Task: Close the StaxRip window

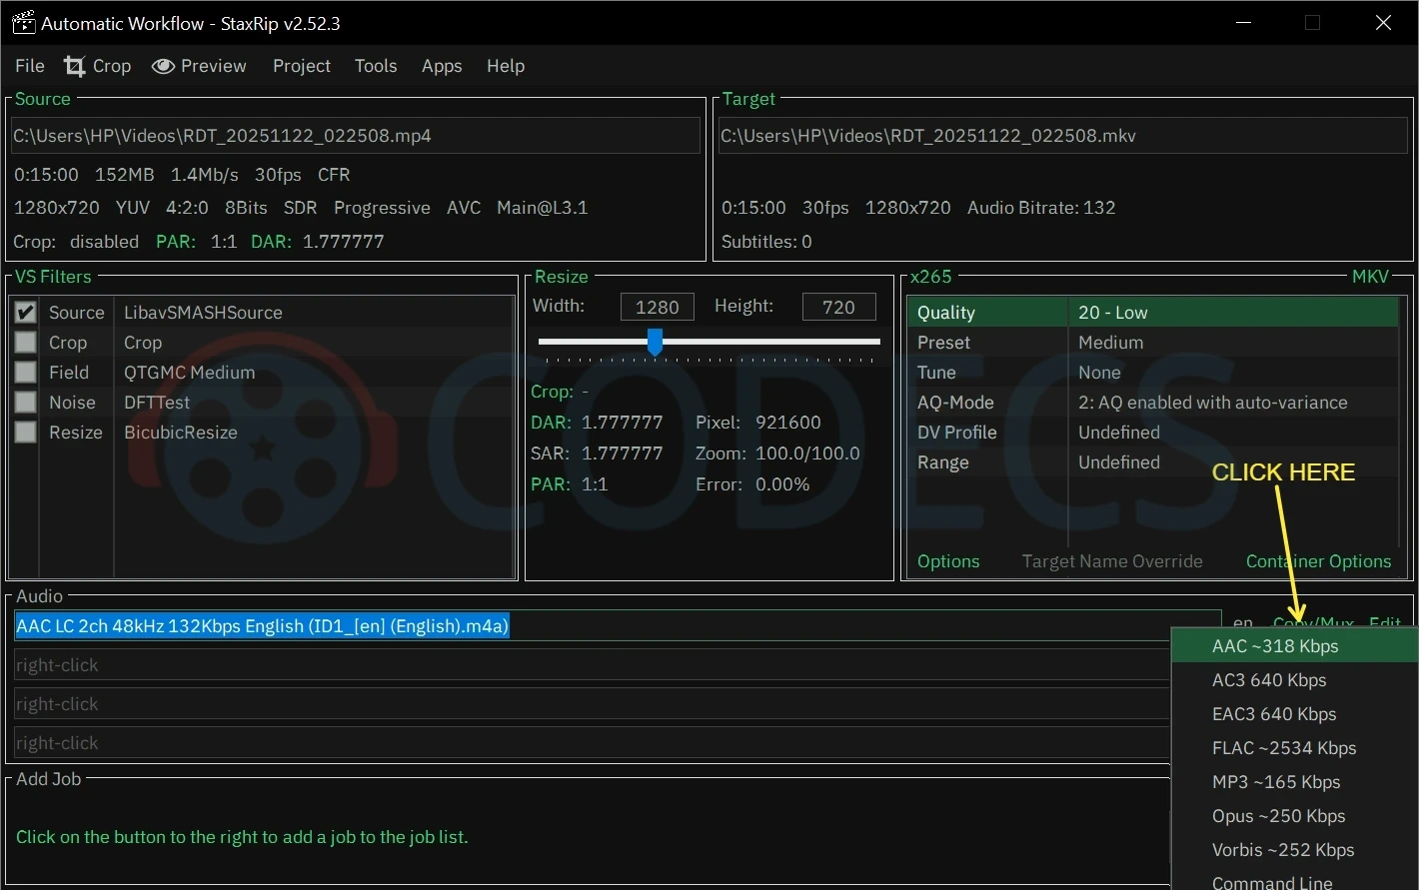Action: (1383, 22)
